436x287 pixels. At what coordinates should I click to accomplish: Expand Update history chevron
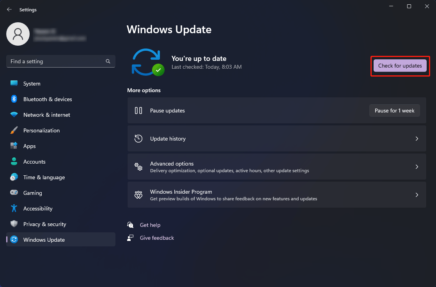point(417,139)
